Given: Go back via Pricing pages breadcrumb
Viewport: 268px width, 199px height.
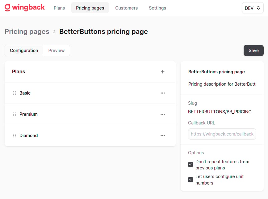Looking at the screenshot, I should point(27,31).
